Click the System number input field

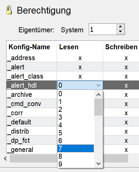pos(103,29)
